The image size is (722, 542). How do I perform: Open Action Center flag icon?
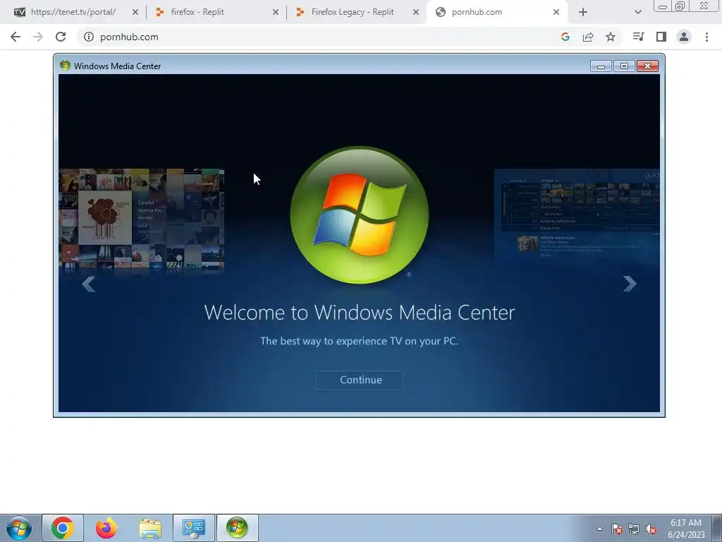click(x=617, y=529)
